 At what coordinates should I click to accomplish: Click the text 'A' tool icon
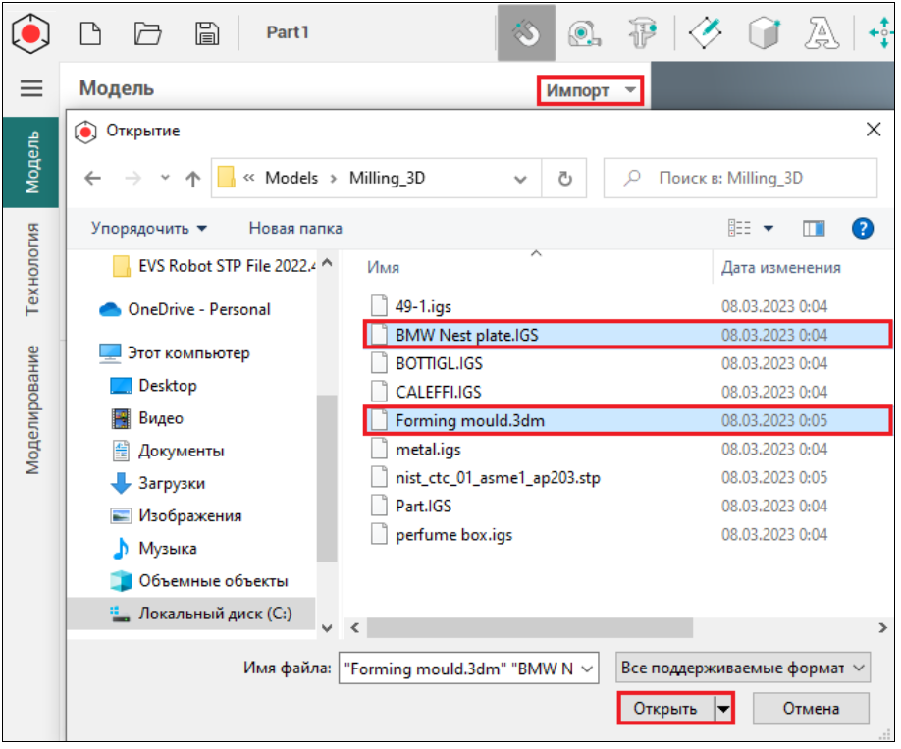[818, 33]
